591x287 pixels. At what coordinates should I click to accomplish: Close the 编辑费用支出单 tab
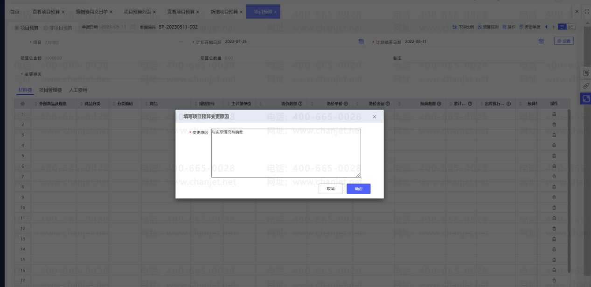pyautogui.click(x=111, y=12)
